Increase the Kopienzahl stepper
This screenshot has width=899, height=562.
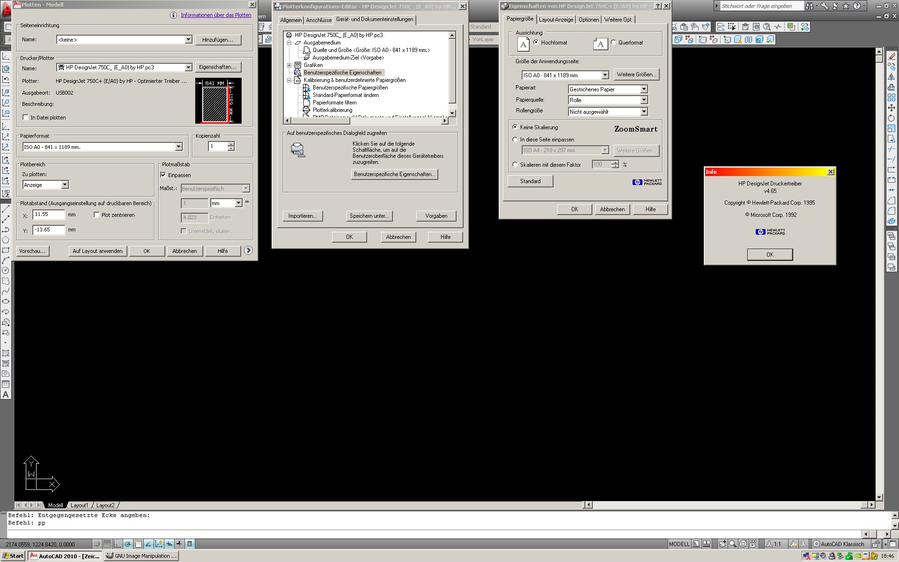(231, 144)
